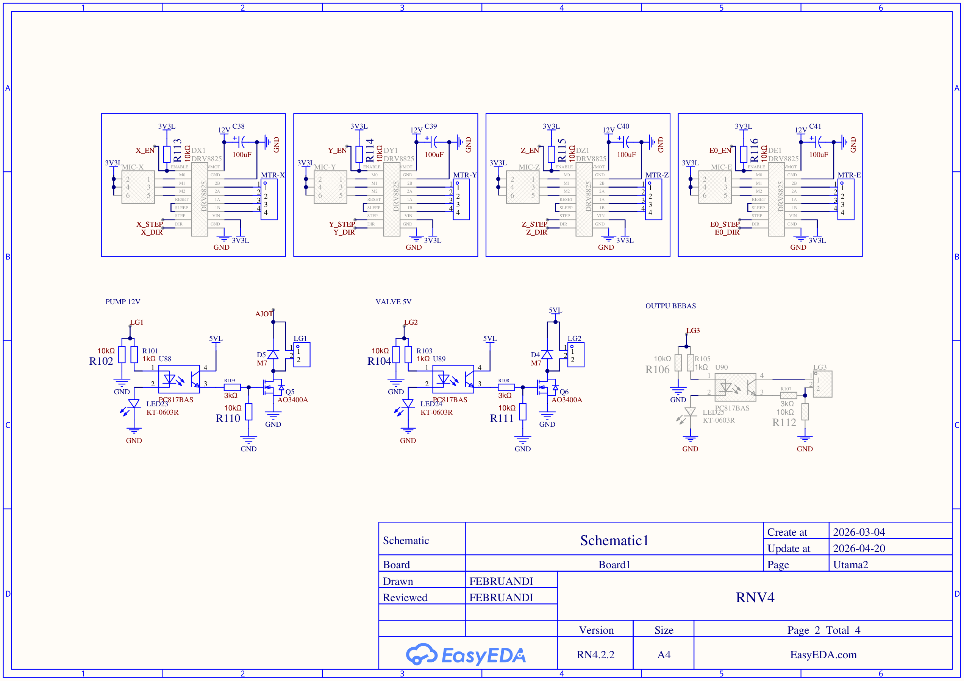
Task: Select the DX1 DRV8825 driver body
Action: (200, 200)
